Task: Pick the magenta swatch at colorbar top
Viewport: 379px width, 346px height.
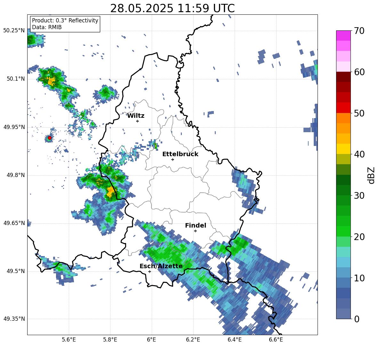Action: click(343, 36)
